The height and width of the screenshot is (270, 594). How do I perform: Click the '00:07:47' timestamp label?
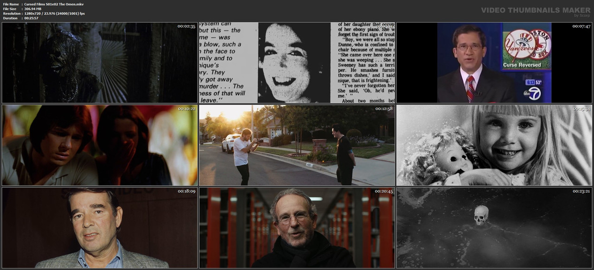[x=581, y=26]
